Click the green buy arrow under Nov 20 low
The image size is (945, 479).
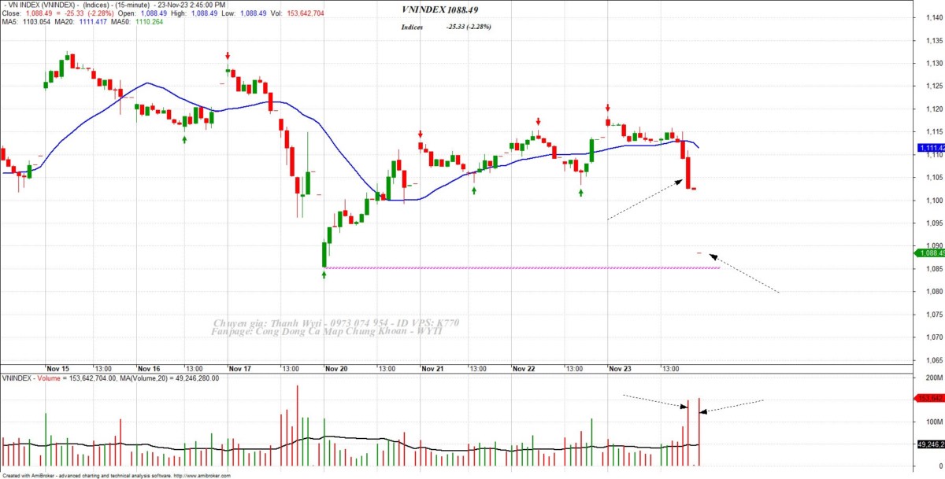pyautogui.click(x=324, y=275)
